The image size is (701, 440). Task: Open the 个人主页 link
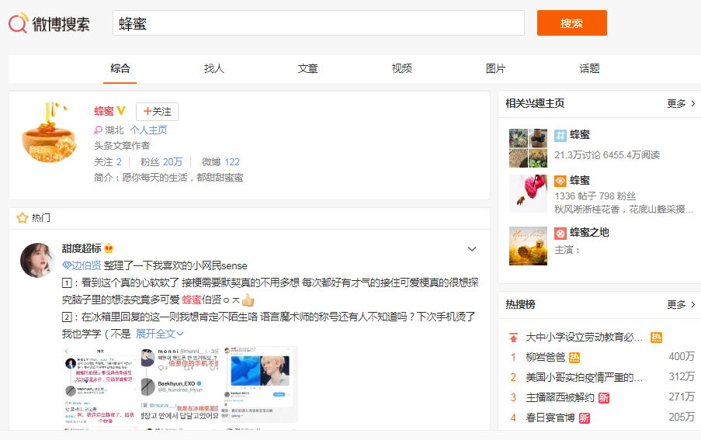click(148, 130)
